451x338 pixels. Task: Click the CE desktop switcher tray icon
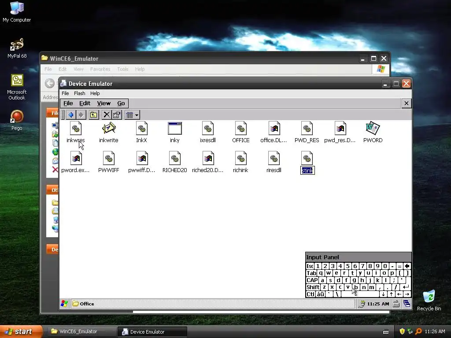pyautogui.click(x=407, y=304)
